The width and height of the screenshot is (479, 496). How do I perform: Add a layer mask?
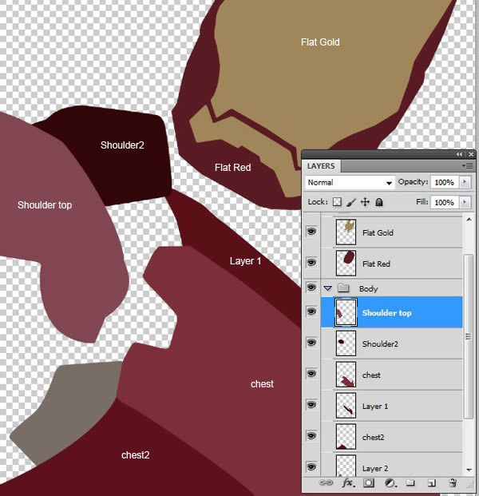pos(369,483)
